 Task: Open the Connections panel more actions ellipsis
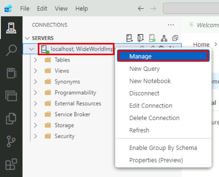(171, 25)
